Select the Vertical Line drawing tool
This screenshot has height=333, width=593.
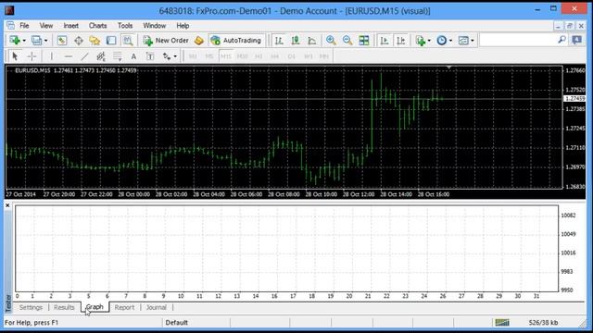click(x=52, y=56)
